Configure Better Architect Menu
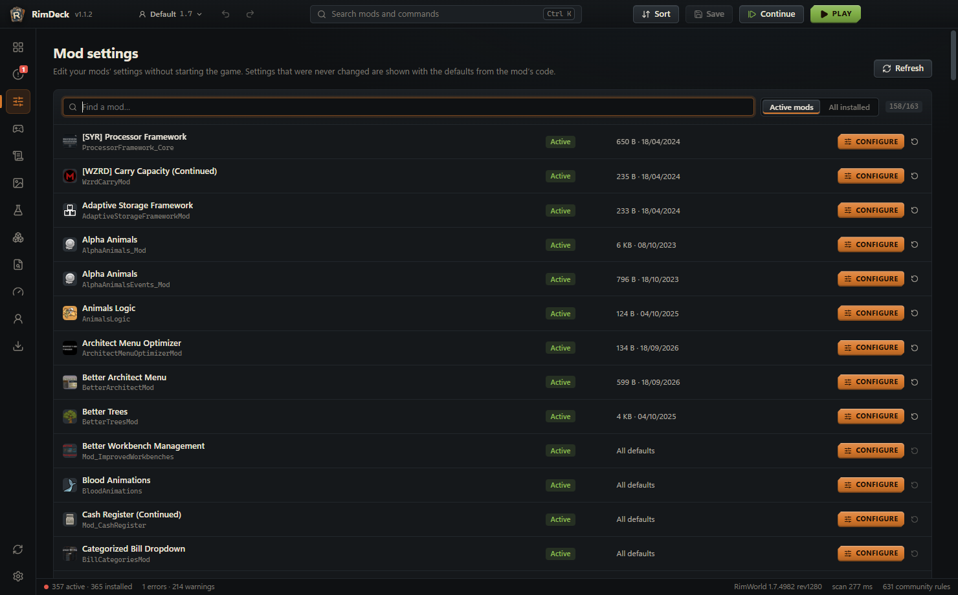This screenshot has width=958, height=595. coord(871,382)
